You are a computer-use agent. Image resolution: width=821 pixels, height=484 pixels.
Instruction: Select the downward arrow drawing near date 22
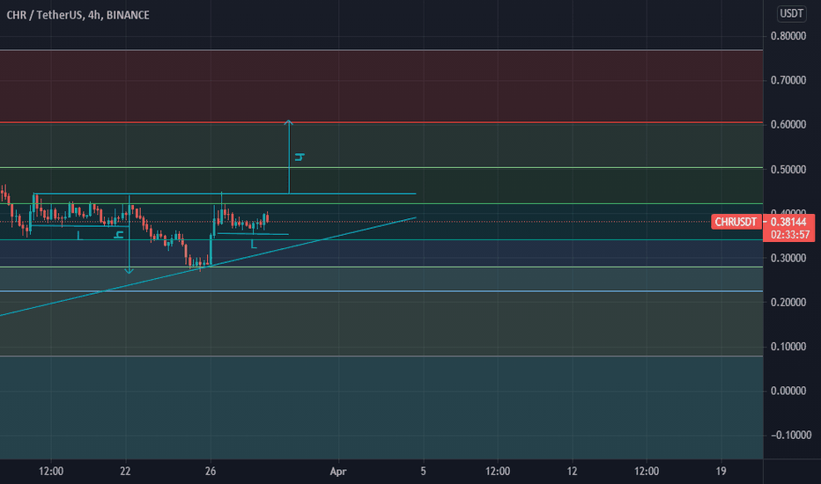pos(129,234)
